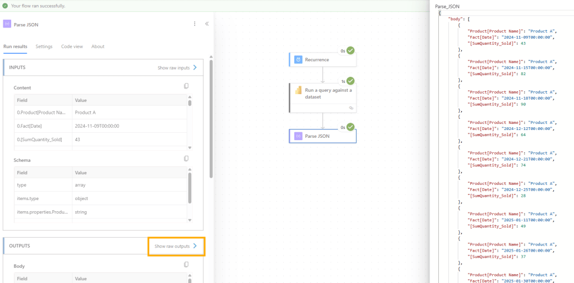The image size is (574, 283).
Task: Open the Code view tab
Action: click(72, 47)
